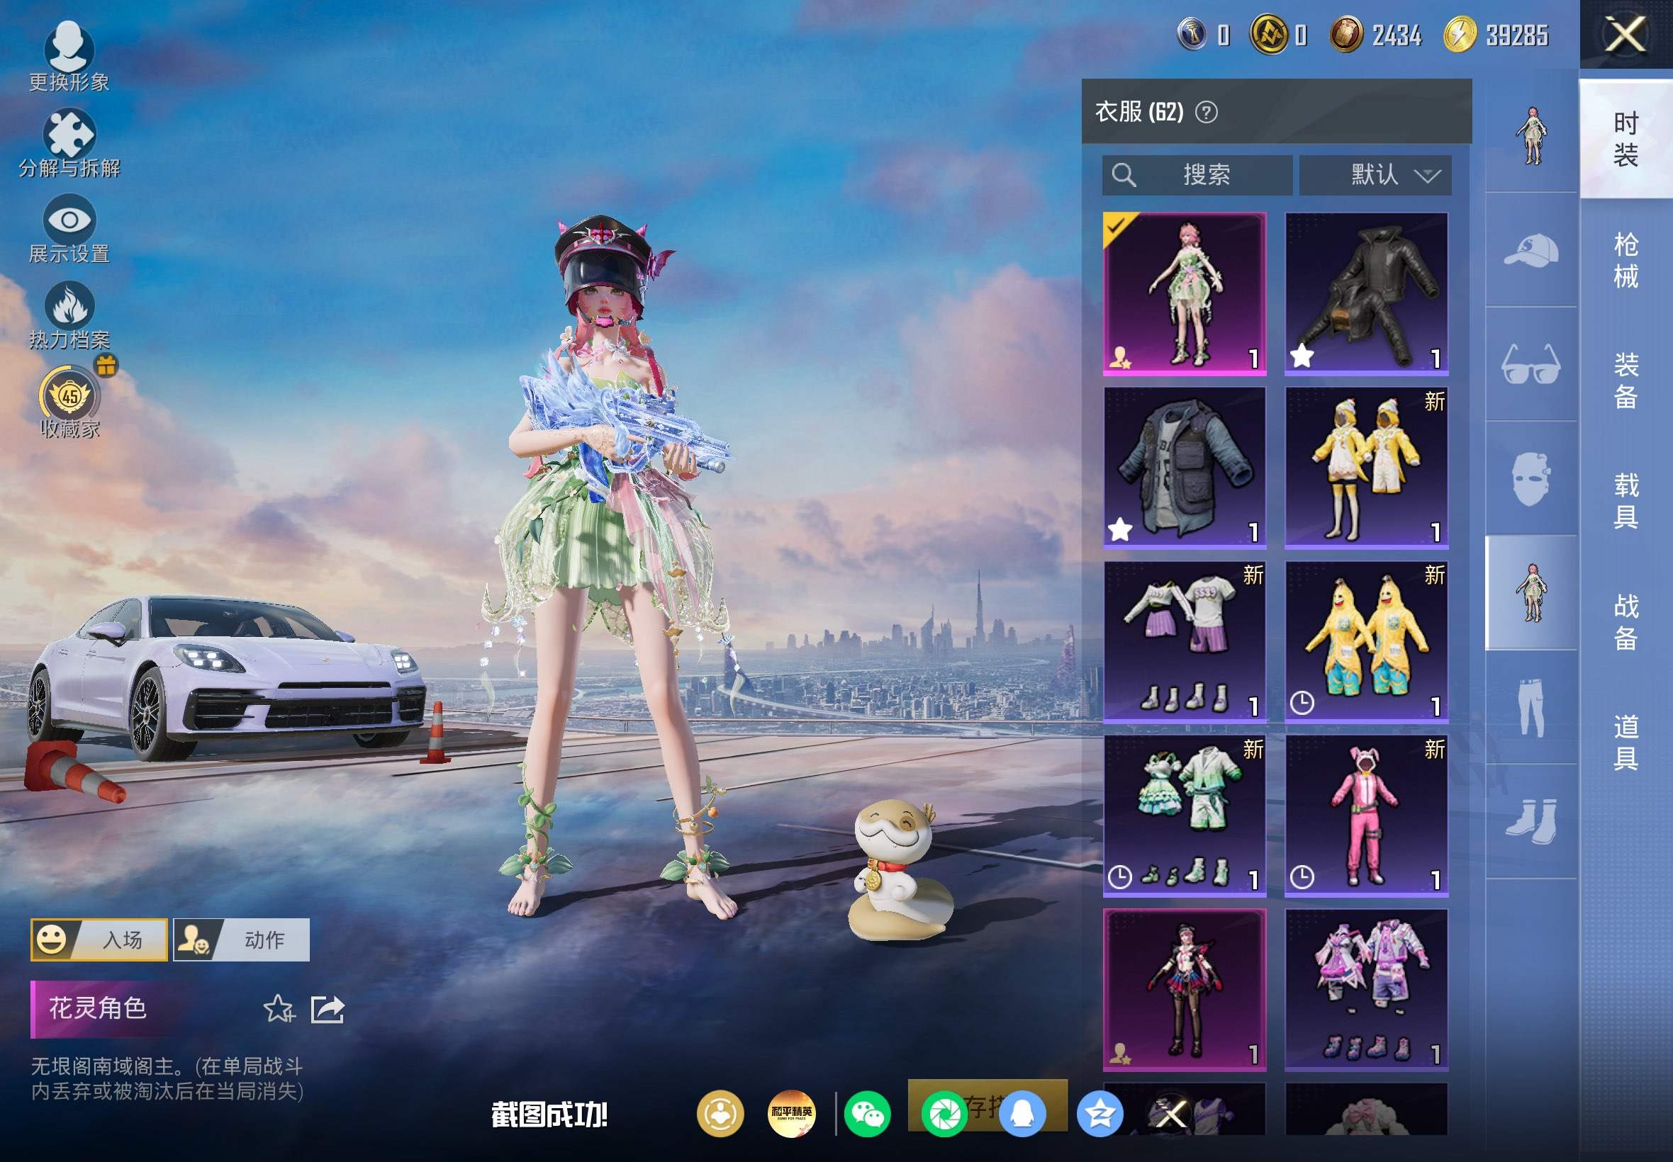
Task: Select the equipped flower fairy dress outfit
Action: point(1185,293)
